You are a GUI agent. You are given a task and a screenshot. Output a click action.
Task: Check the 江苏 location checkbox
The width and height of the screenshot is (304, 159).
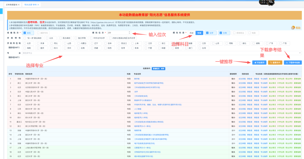tap(146, 43)
